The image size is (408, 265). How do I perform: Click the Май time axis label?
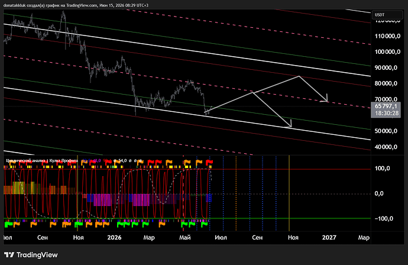[x=185, y=237]
